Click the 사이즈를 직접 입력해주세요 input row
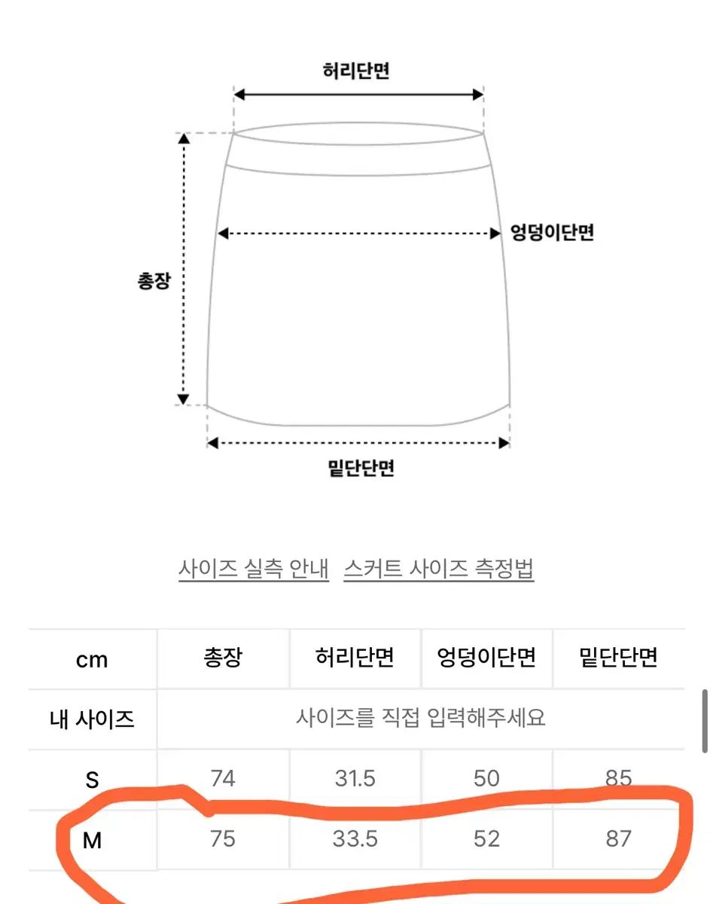This screenshot has height=904, width=713. click(421, 718)
